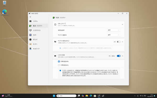Open Microsoft Store from the taskbar
The width and height of the screenshot is (157, 98).
95,96
